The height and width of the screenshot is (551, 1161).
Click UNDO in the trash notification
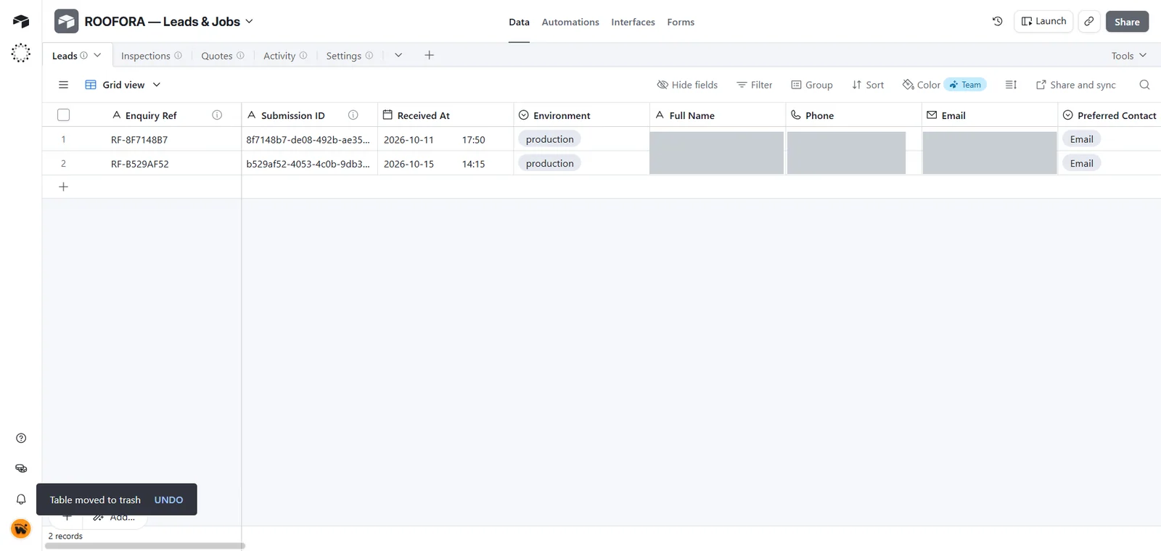[x=168, y=500]
